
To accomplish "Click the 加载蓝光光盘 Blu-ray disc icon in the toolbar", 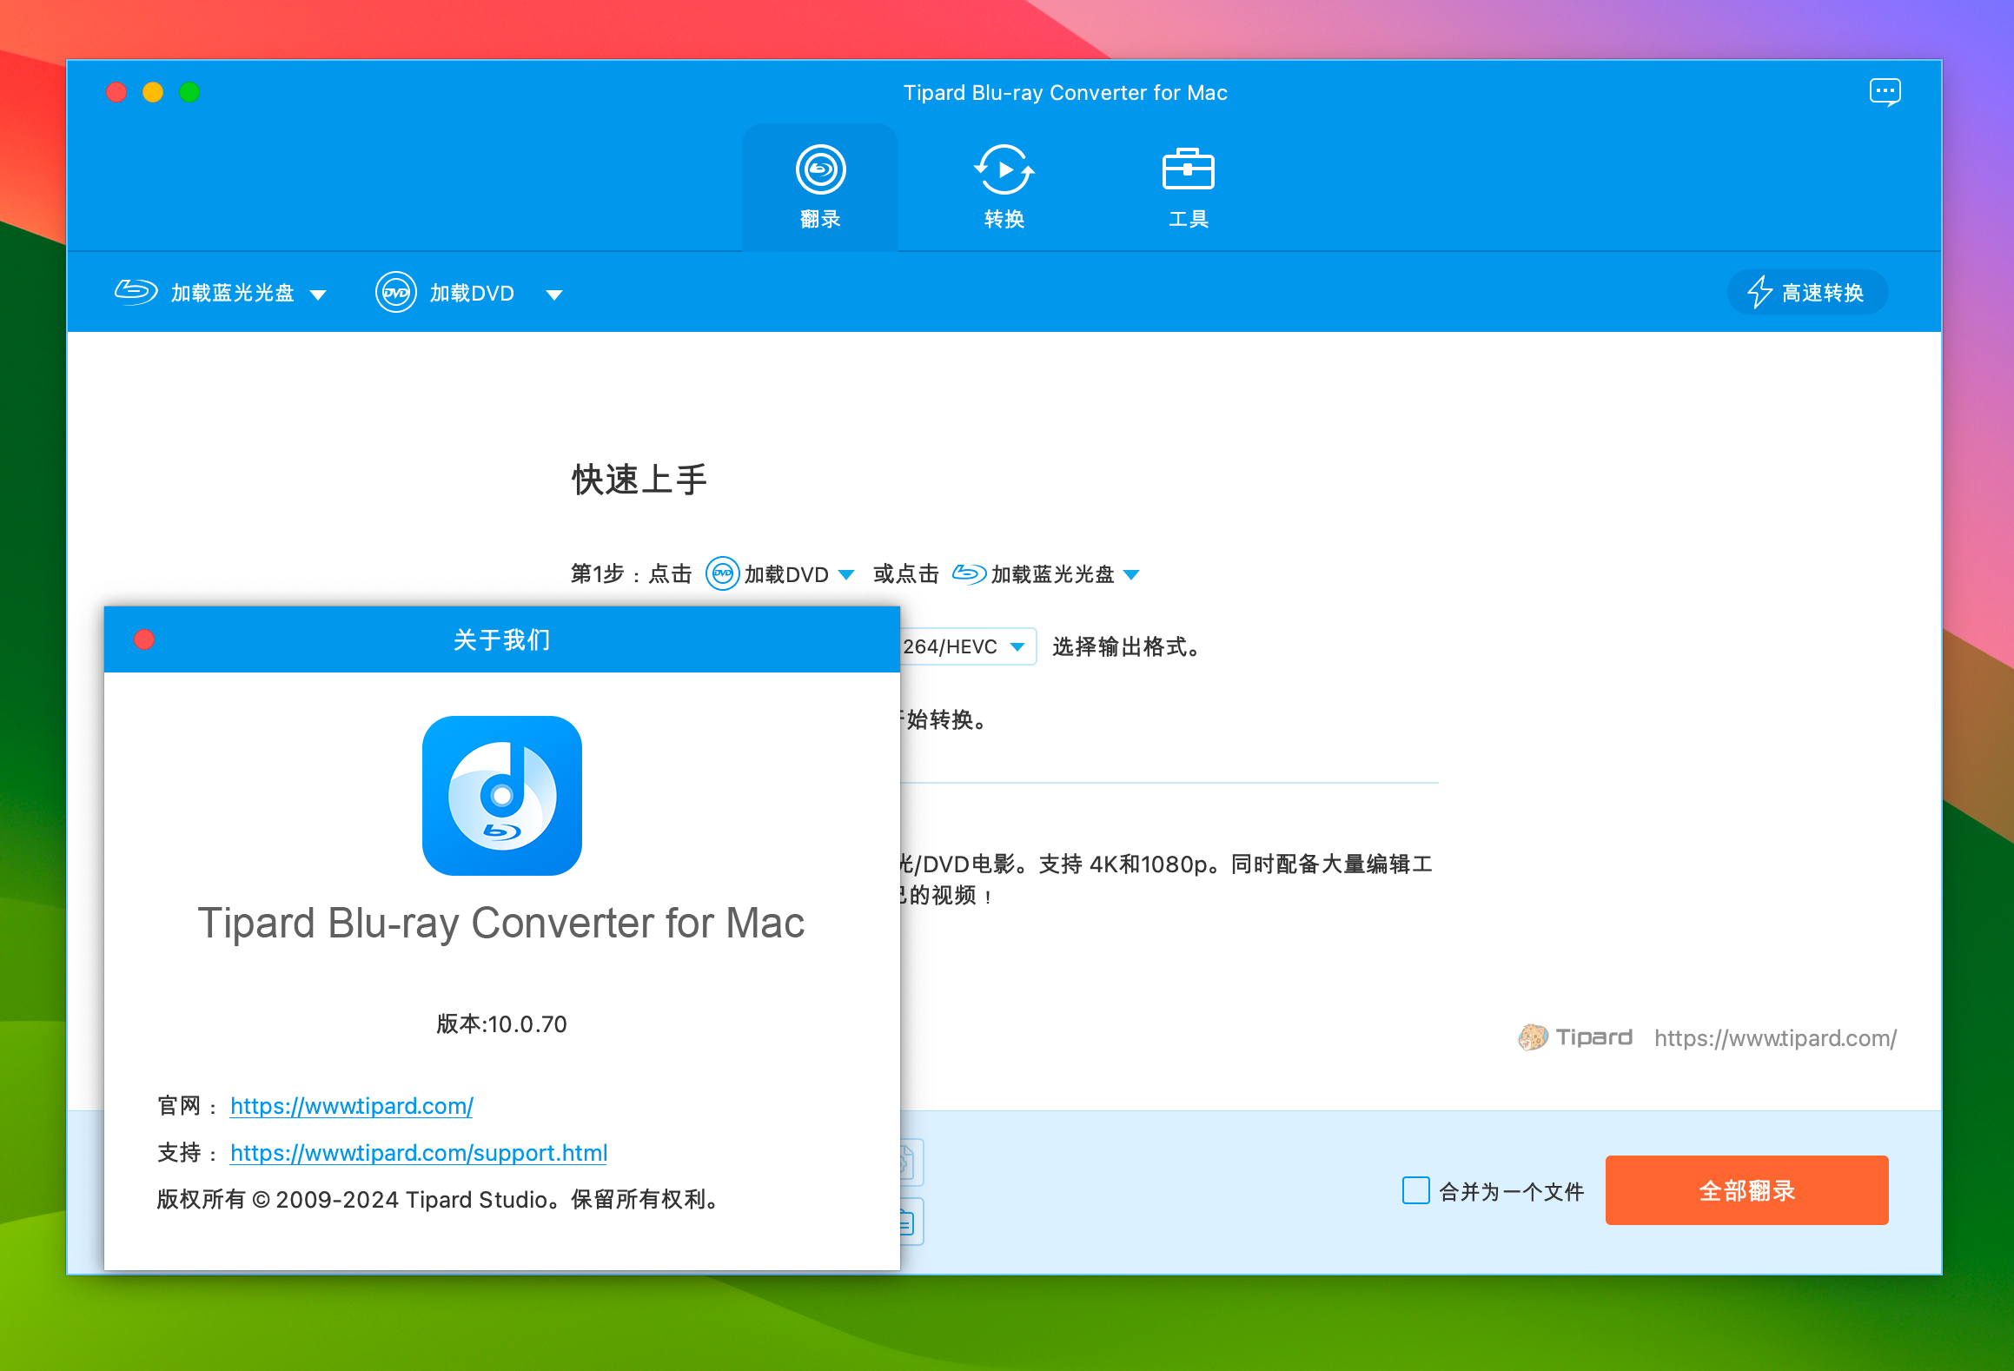I will [136, 292].
